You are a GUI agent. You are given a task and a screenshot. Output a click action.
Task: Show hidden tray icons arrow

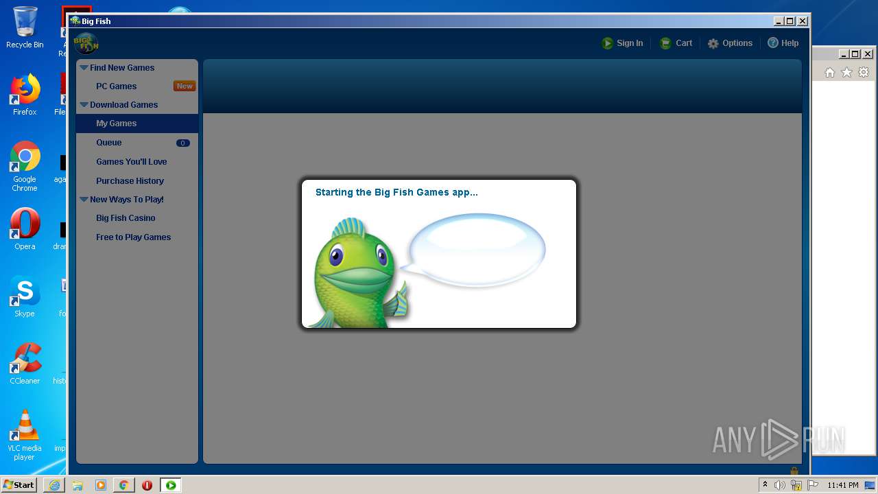click(x=765, y=485)
